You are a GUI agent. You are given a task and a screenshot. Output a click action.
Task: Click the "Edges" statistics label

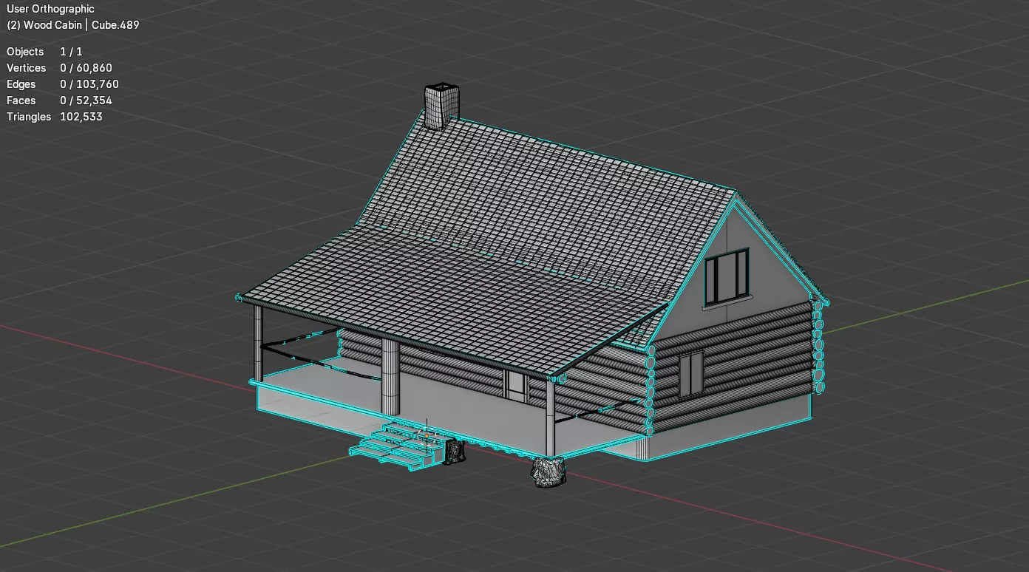click(x=21, y=84)
